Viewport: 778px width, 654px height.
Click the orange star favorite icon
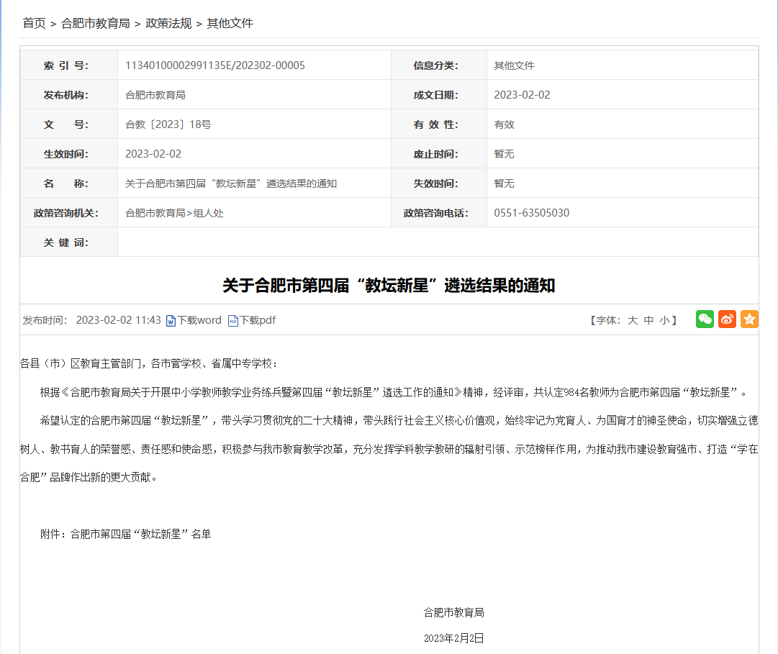[749, 319]
